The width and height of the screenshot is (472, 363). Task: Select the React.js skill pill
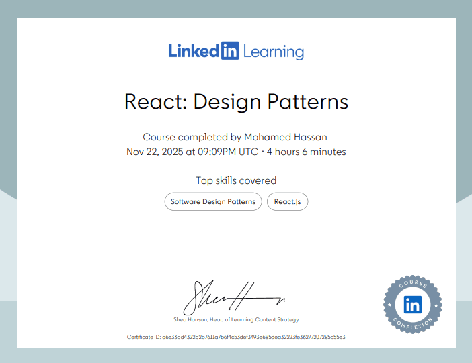[288, 202]
